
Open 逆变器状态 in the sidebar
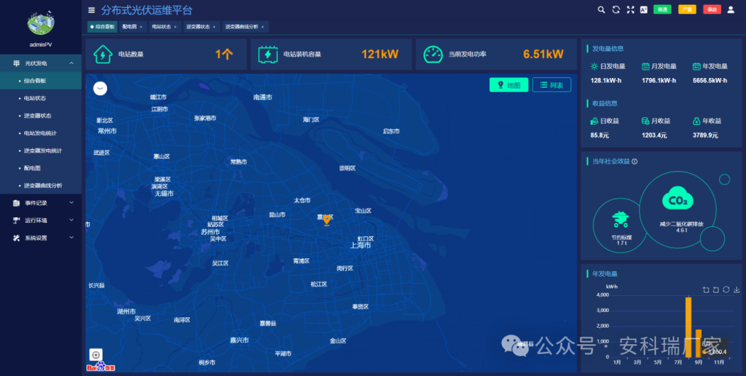[x=41, y=116]
